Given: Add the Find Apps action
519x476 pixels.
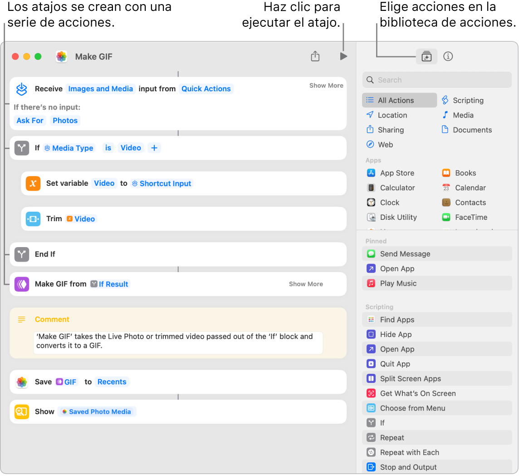Looking at the screenshot, I should 437,320.
